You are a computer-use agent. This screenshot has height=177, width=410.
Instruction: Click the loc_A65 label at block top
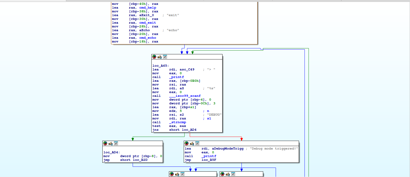[x=161, y=66]
